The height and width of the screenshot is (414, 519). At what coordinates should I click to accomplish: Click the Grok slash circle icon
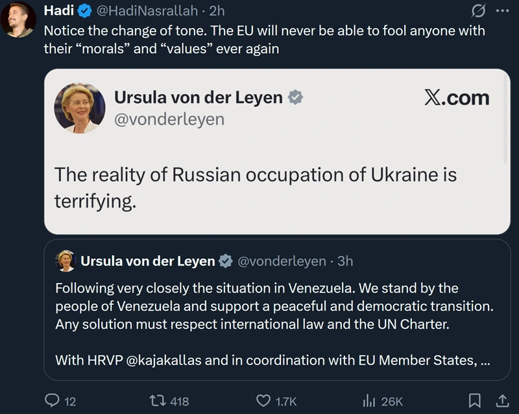[x=477, y=11]
